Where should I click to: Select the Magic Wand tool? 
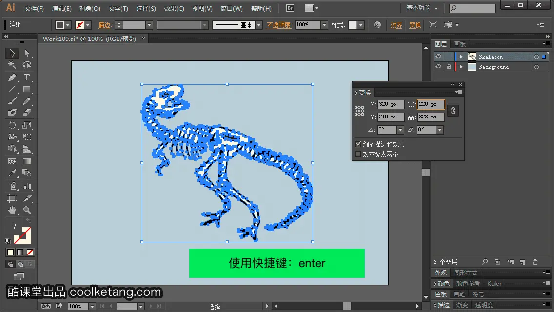(x=12, y=65)
